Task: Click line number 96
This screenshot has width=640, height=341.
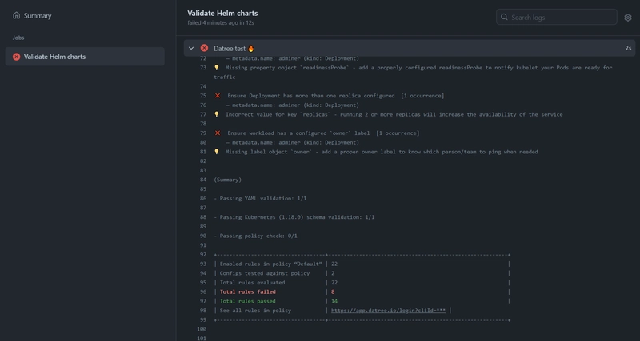Action: [203, 291]
